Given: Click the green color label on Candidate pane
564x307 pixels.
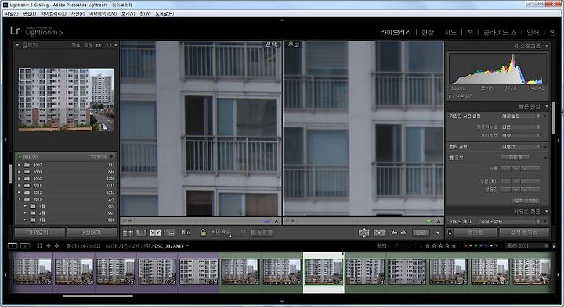Looking at the screenshot, I should [x=428, y=221].
